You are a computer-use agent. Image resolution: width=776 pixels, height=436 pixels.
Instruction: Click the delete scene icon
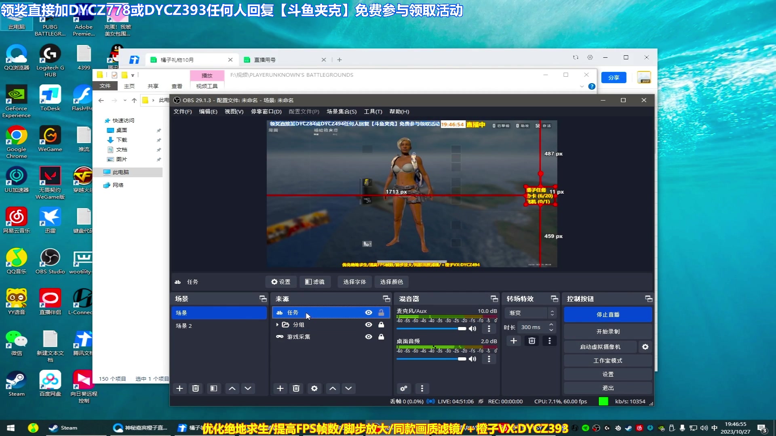[x=195, y=388]
